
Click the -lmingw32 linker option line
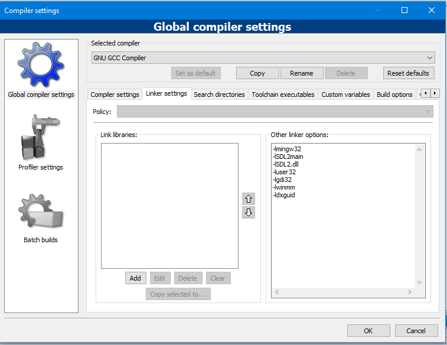tap(287, 149)
